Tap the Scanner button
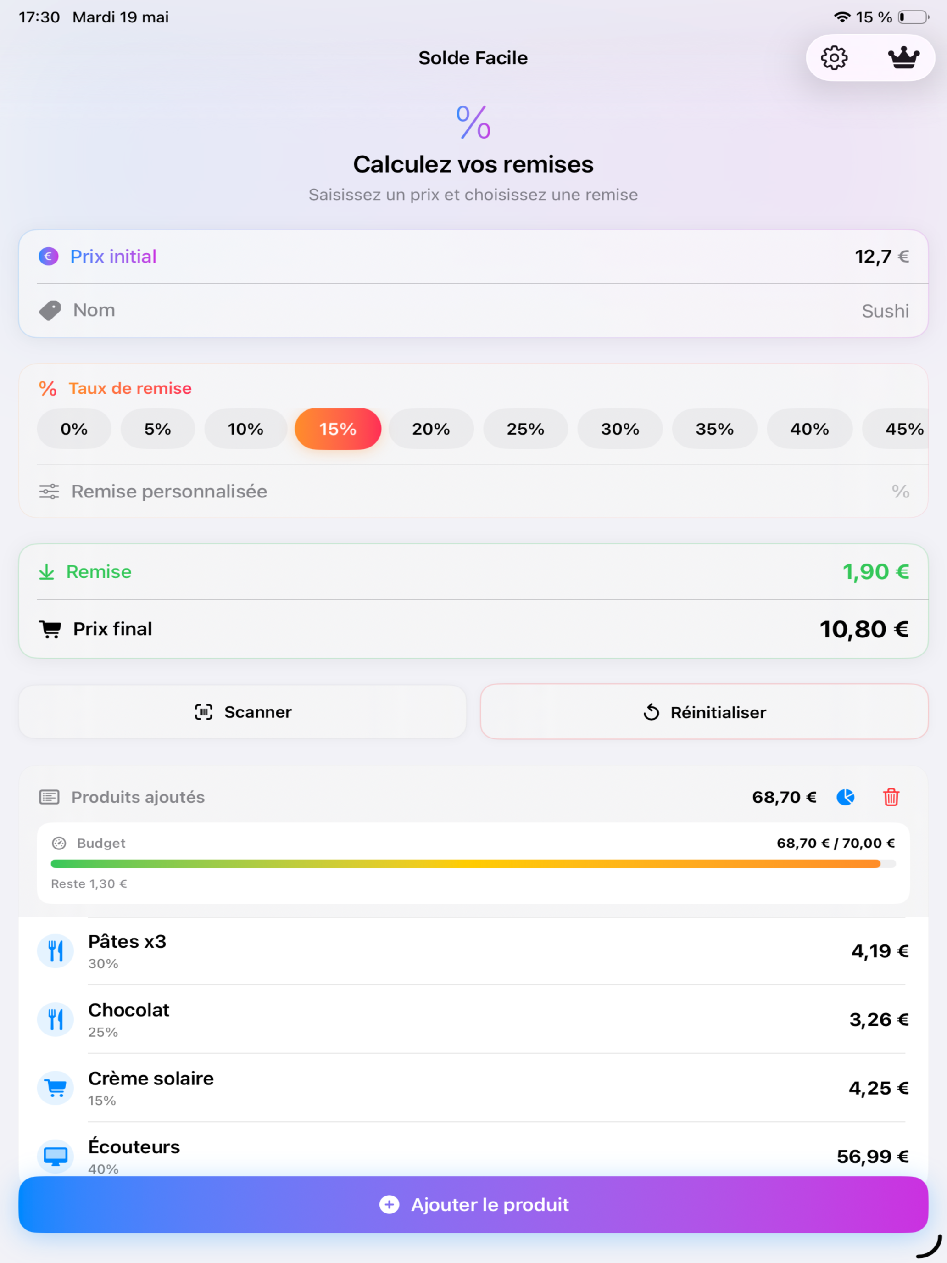 pyautogui.click(x=243, y=712)
